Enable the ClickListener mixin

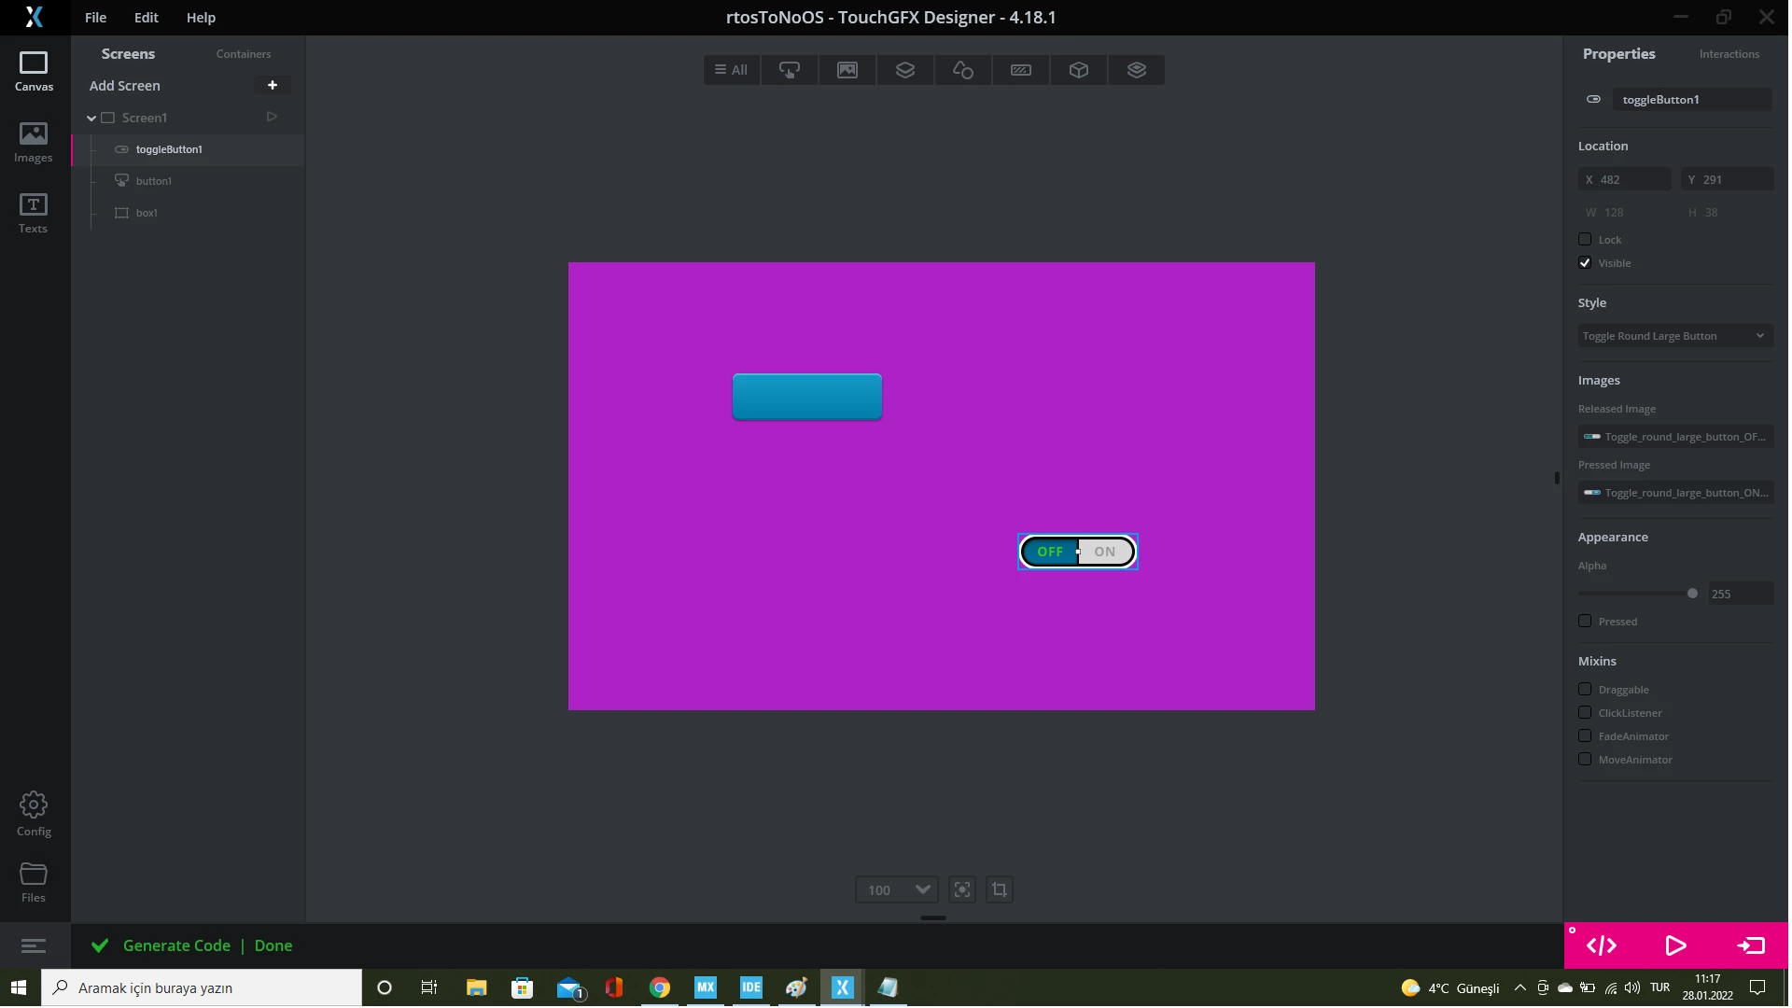point(1585,712)
